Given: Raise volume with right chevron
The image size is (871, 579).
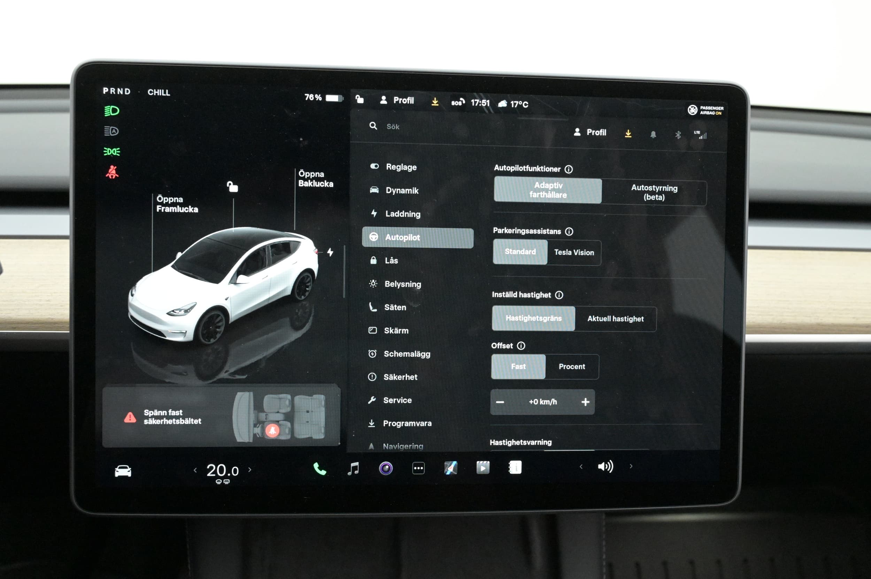Looking at the screenshot, I should point(631,467).
